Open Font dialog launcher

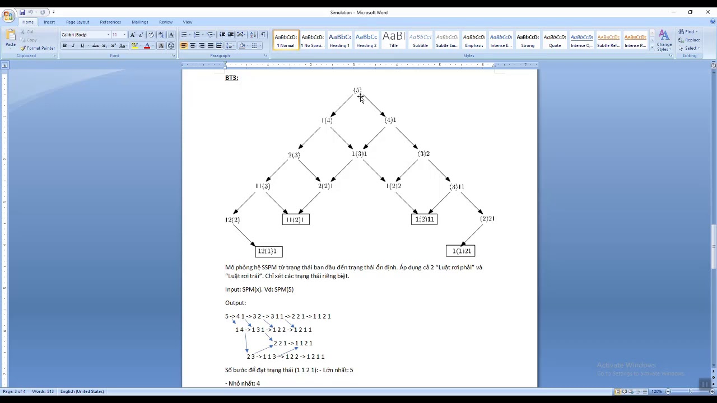point(173,55)
